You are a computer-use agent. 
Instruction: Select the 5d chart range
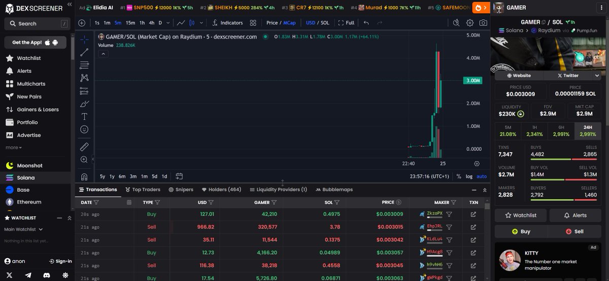click(154, 177)
